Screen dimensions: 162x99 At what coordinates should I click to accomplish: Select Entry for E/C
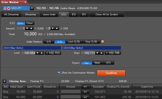point(21,23)
